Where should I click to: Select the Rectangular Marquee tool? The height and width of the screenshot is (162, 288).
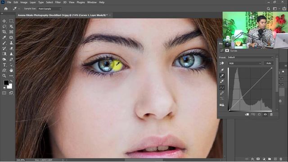[11, 21]
